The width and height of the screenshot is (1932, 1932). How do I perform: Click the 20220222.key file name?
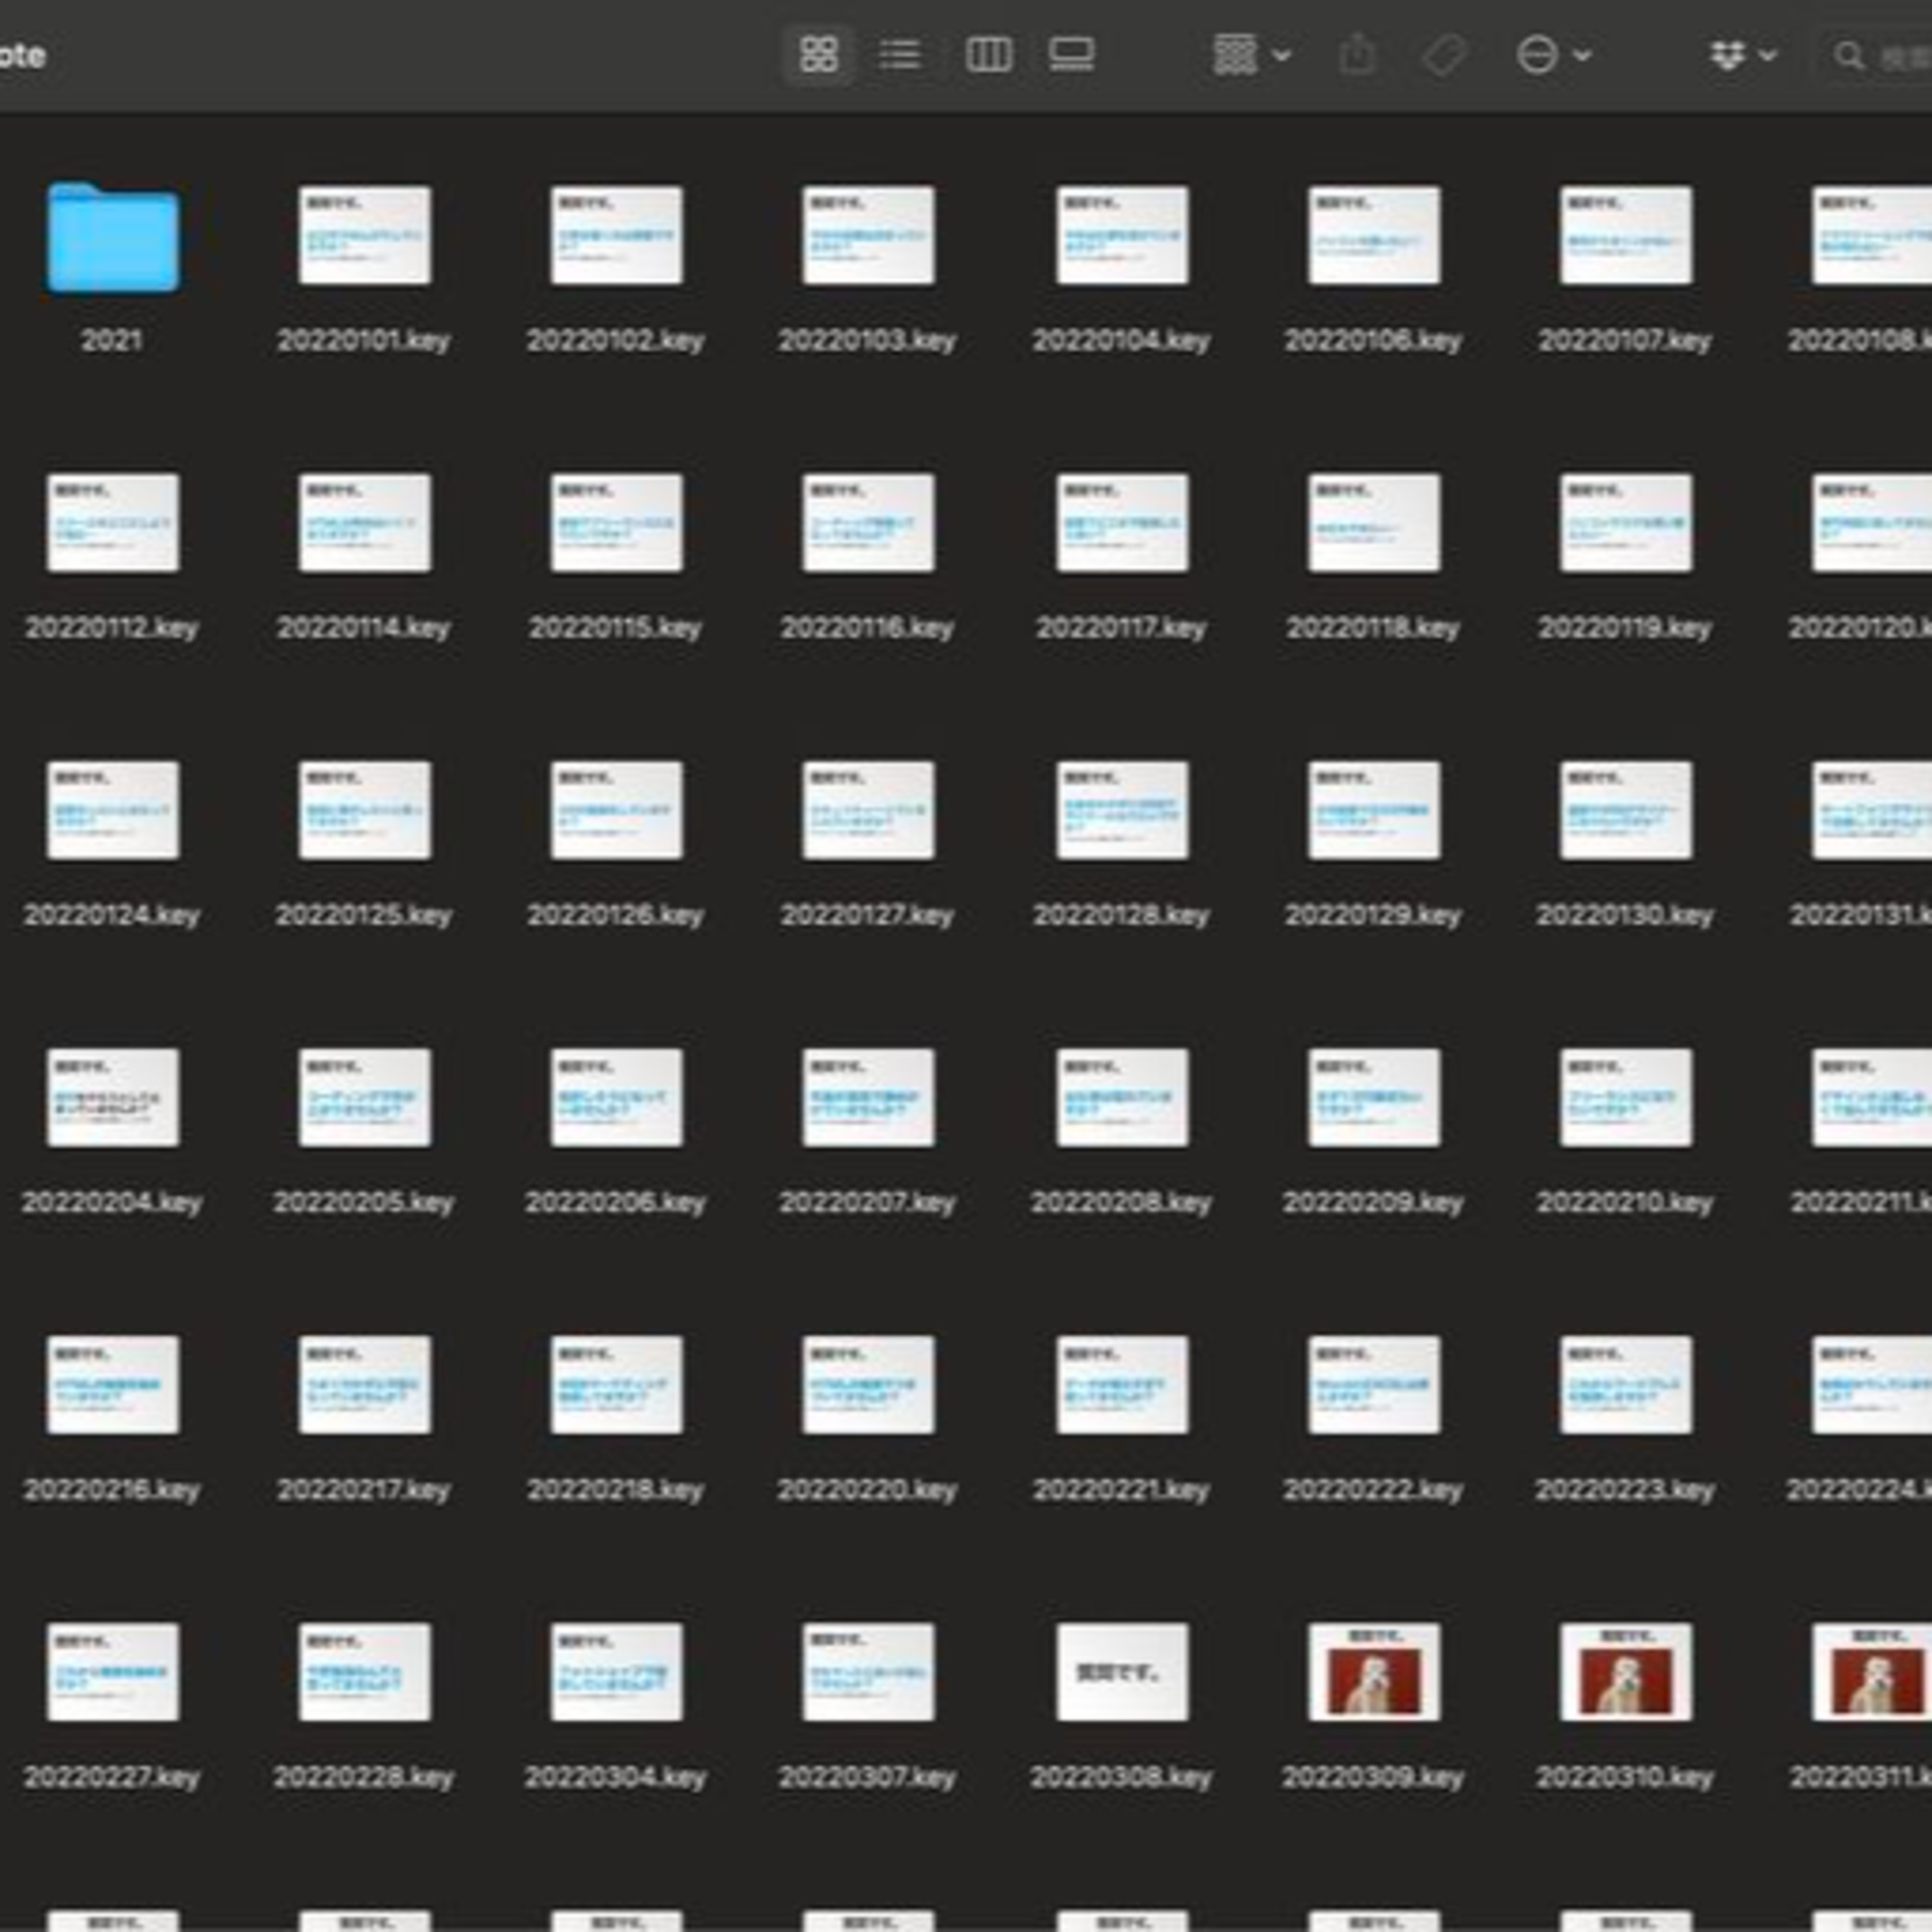coord(1373,1490)
